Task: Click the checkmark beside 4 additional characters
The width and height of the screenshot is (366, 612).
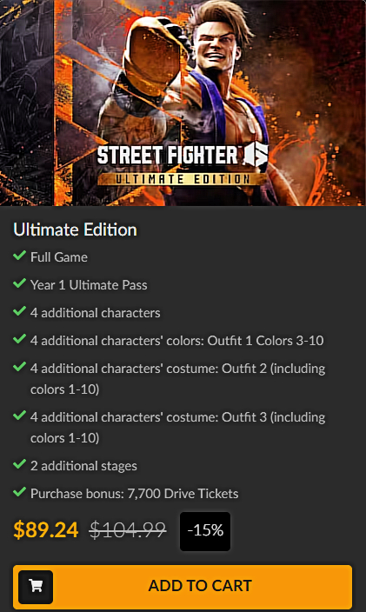Action: pos(19,311)
